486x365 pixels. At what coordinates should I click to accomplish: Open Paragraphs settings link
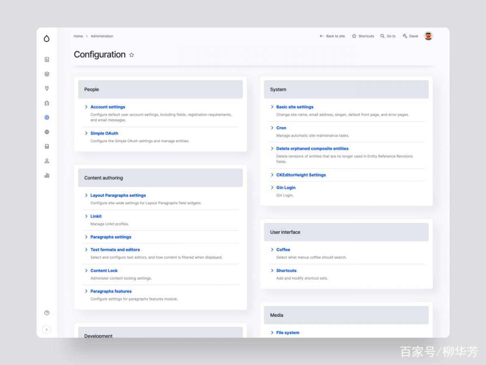tap(111, 237)
